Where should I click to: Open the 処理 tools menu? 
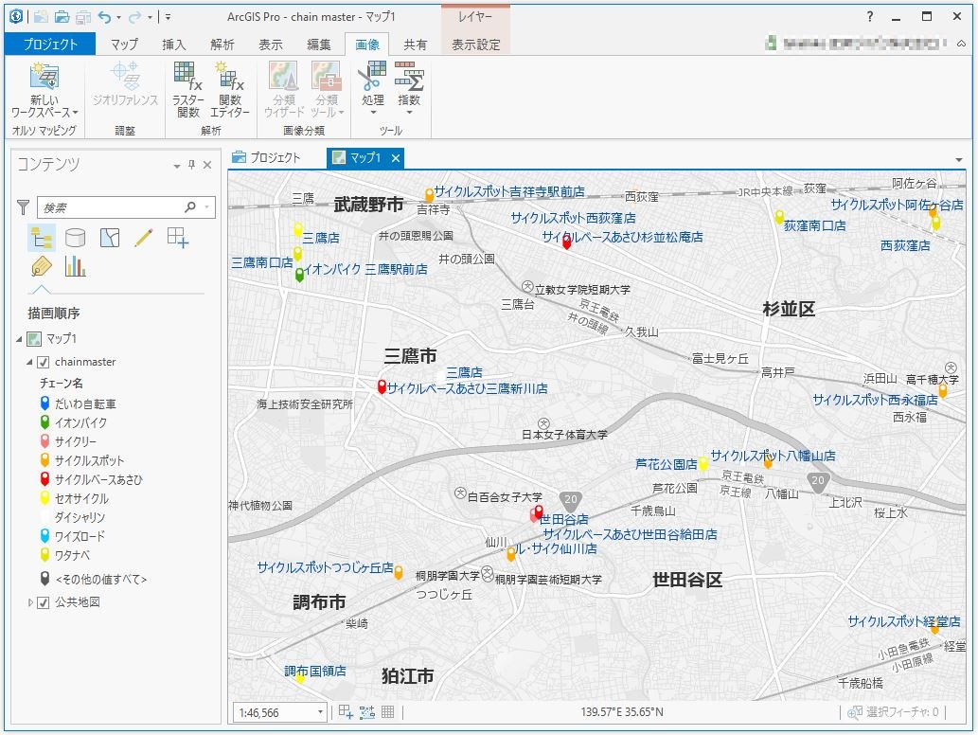[x=372, y=89]
